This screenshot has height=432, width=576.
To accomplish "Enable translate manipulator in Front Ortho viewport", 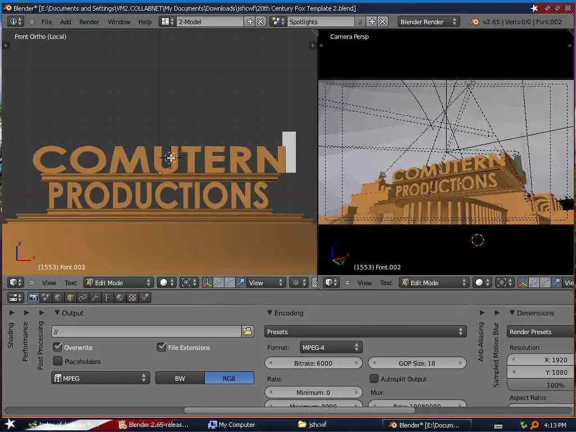I will coord(219,282).
